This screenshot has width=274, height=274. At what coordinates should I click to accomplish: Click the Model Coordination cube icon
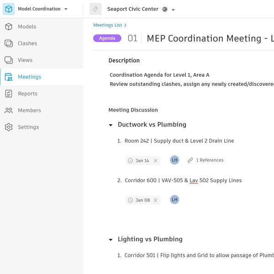pos(9,9)
